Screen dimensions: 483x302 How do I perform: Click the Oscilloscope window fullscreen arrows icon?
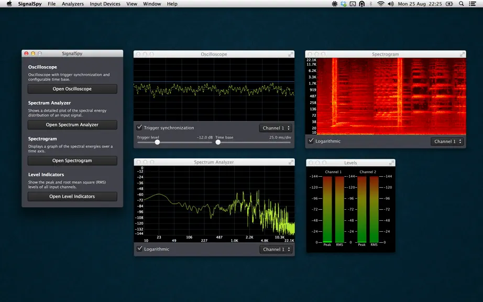tap(290, 54)
